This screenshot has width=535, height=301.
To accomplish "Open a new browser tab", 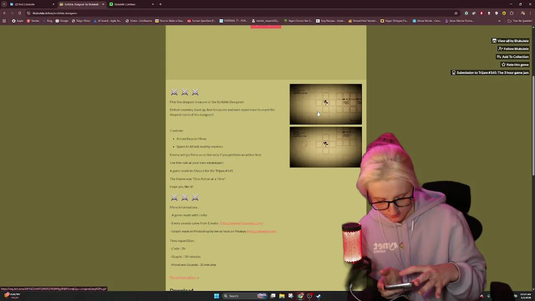I will coord(160,4).
